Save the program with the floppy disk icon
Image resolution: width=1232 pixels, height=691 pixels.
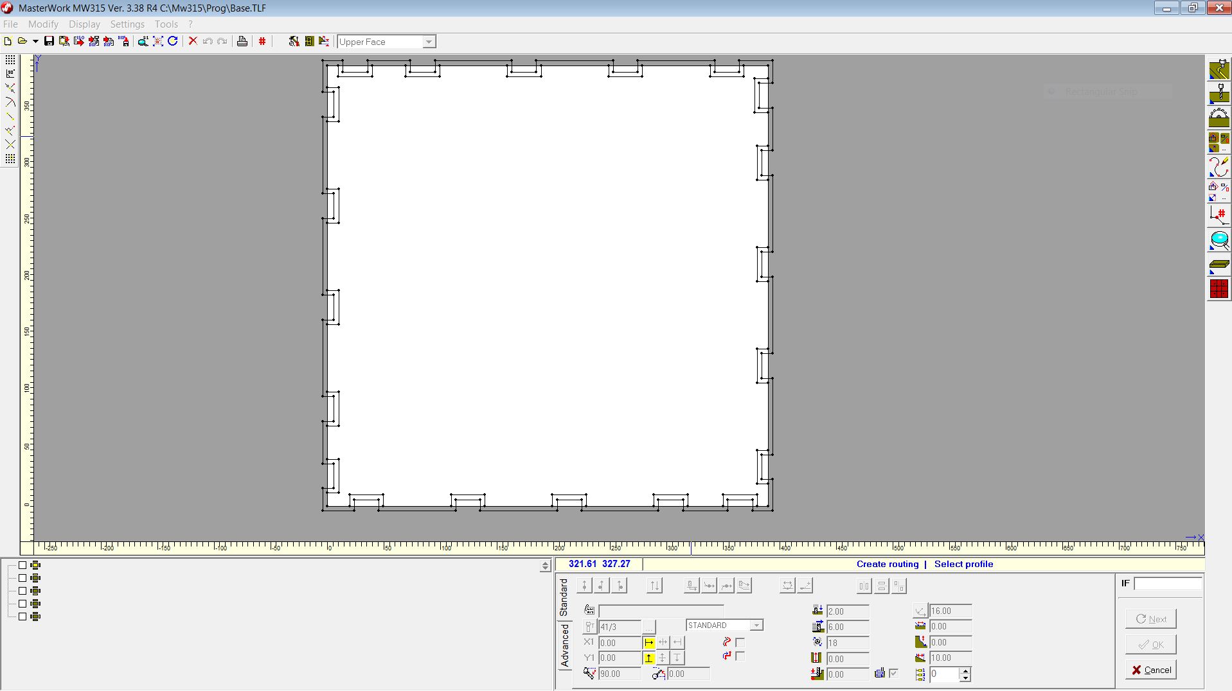49,42
